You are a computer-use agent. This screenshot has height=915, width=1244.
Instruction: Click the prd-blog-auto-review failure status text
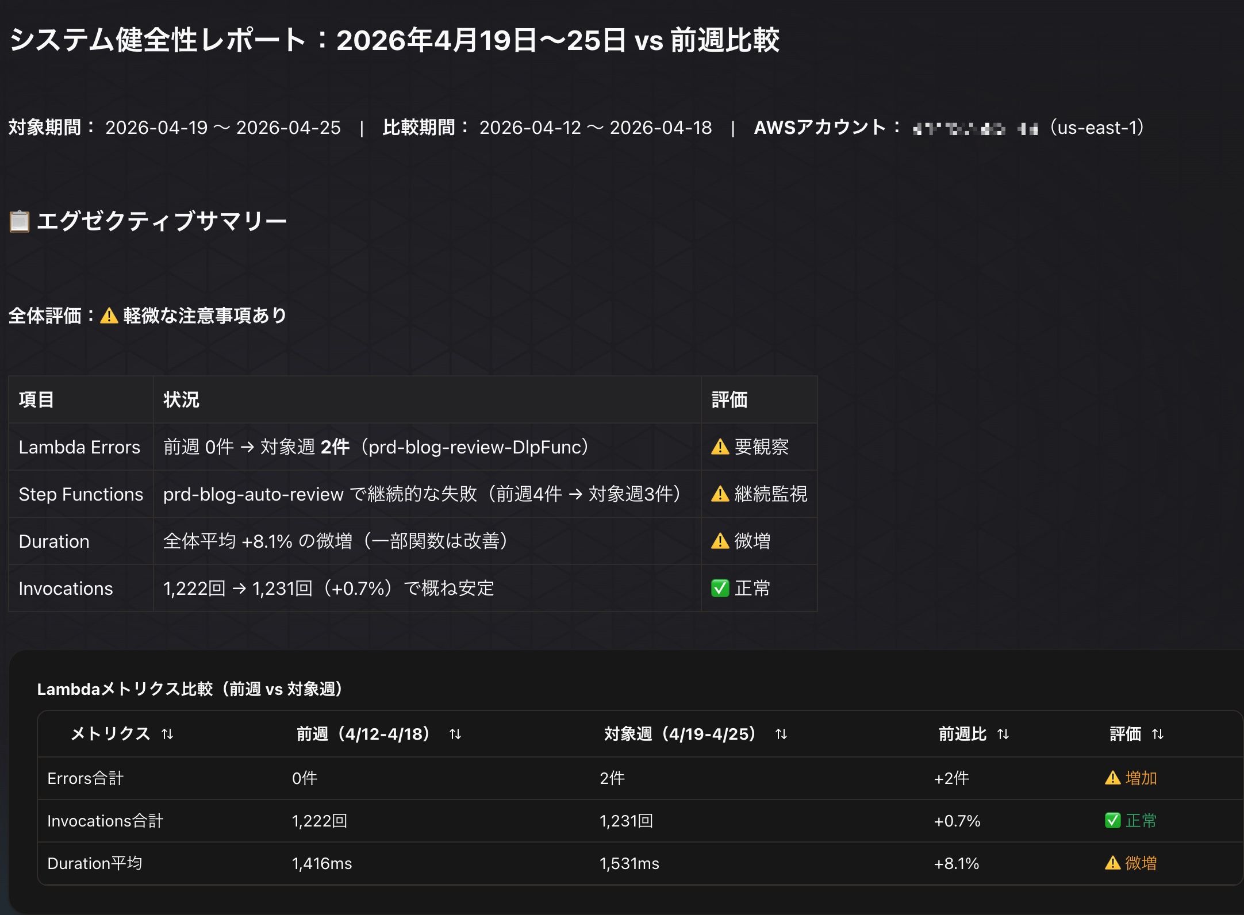(x=422, y=494)
